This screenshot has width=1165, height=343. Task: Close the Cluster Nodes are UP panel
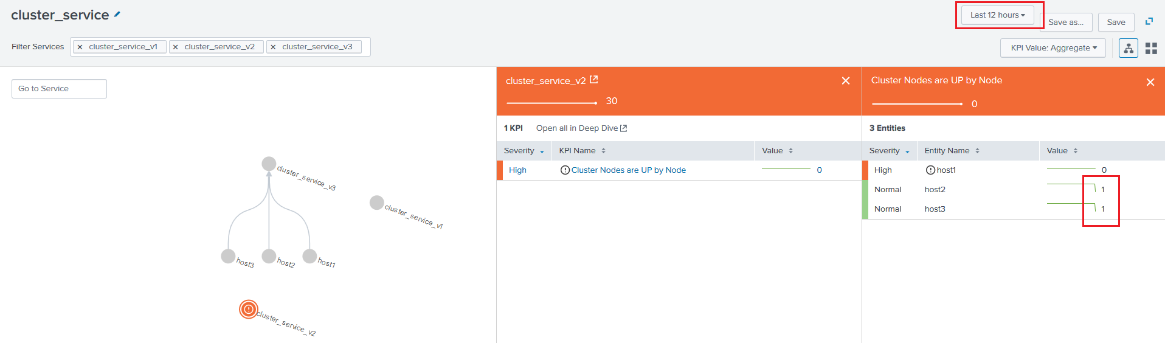[1150, 82]
